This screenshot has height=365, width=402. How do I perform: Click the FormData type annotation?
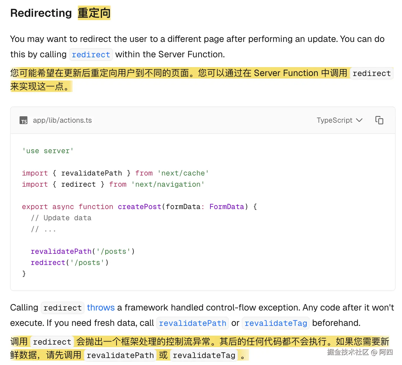(x=227, y=207)
